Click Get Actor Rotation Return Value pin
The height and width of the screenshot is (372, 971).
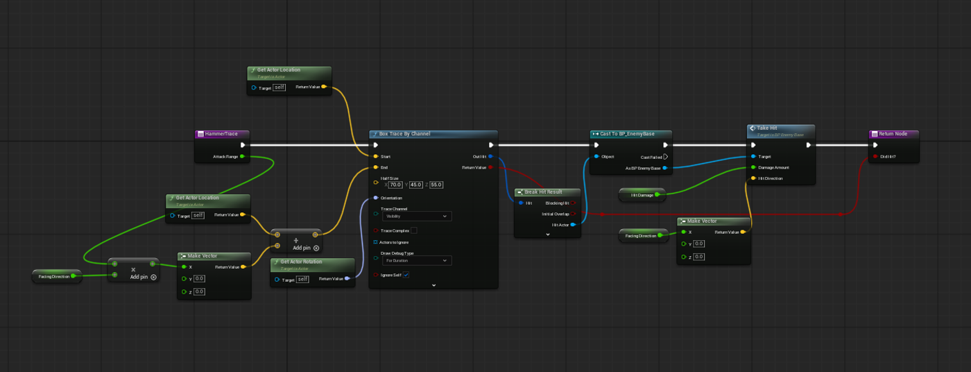click(347, 279)
